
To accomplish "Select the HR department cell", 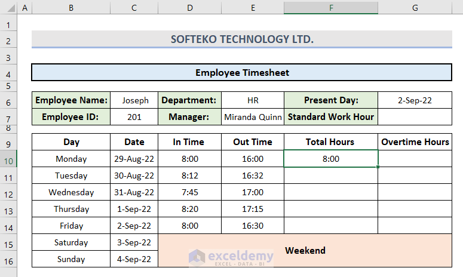I will tap(253, 100).
